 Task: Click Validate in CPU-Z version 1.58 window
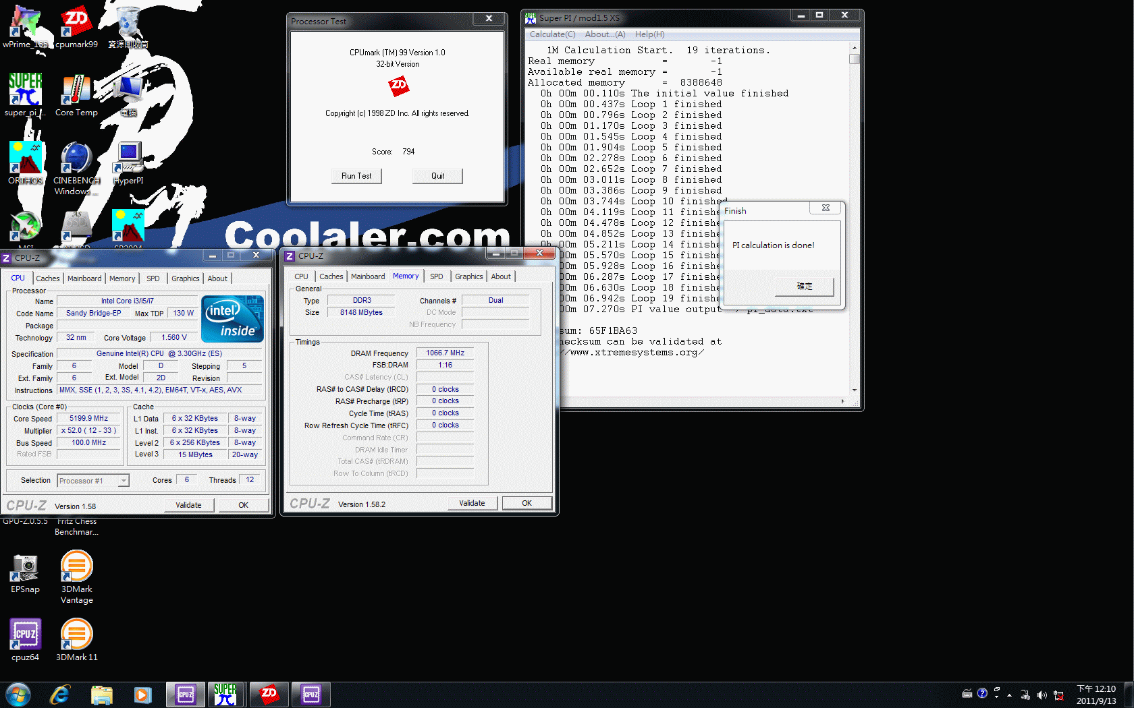pyautogui.click(x=188, y=505)
